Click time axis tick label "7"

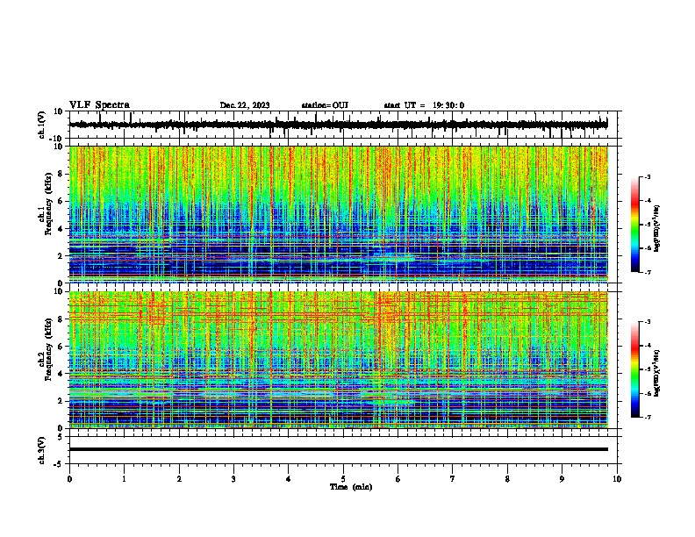point(453,479)
